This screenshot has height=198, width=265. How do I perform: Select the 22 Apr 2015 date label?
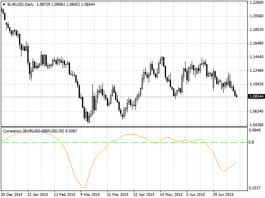point(144,195)
